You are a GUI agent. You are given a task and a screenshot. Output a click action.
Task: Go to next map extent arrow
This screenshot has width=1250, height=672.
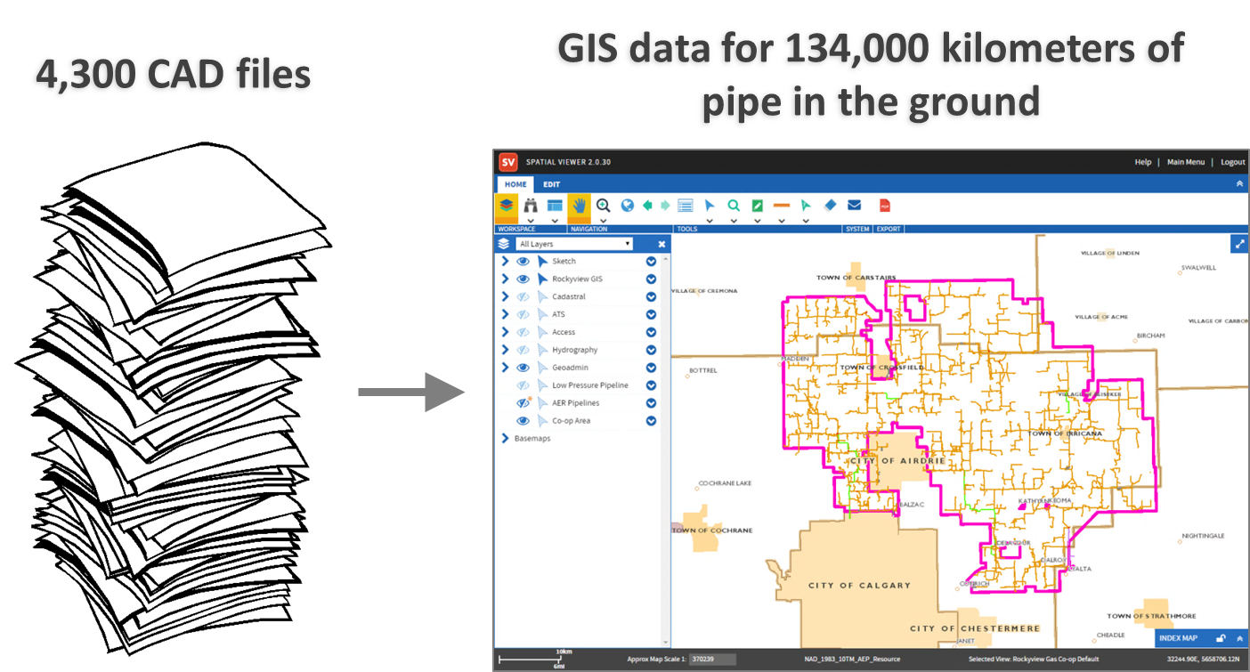point(665,206)
